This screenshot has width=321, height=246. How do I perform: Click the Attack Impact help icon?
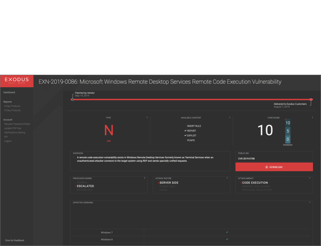coord(310,178)
